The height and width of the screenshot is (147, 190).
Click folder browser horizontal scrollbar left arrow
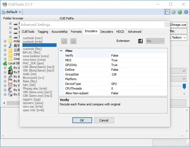tap(4, 103)
